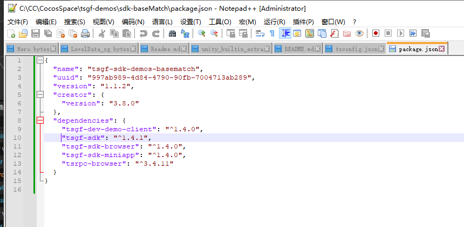Close the tsconfig.json tab
Viewport: 464px width, 227px height.
tap(382, 49)
